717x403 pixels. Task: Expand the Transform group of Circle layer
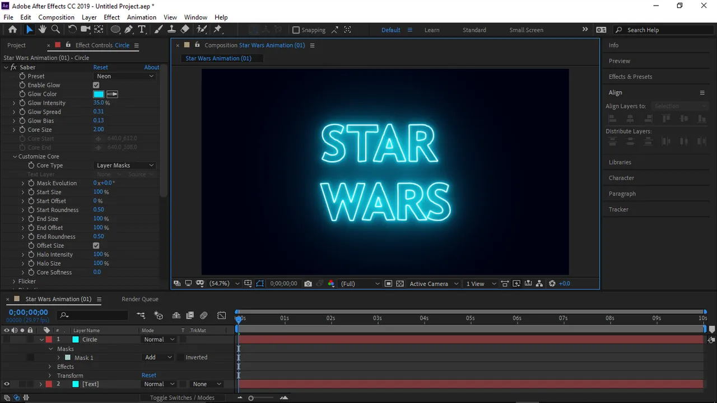click(x=50, y=376)
